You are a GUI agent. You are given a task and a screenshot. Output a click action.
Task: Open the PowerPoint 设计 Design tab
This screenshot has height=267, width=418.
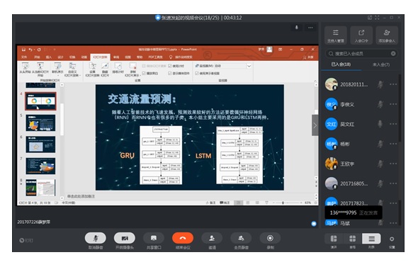(x=60, y=57)
